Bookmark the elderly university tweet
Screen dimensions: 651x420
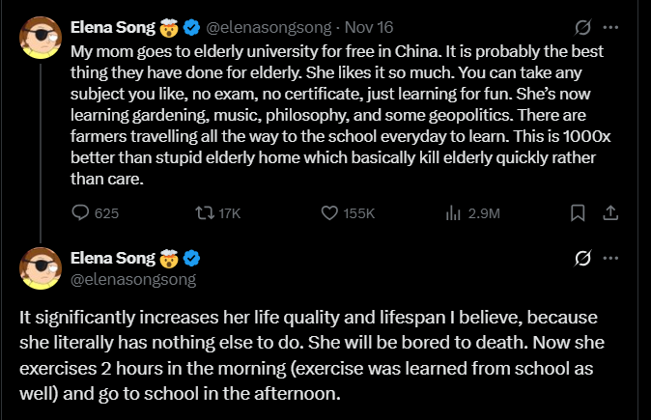(x=578, y=213)
